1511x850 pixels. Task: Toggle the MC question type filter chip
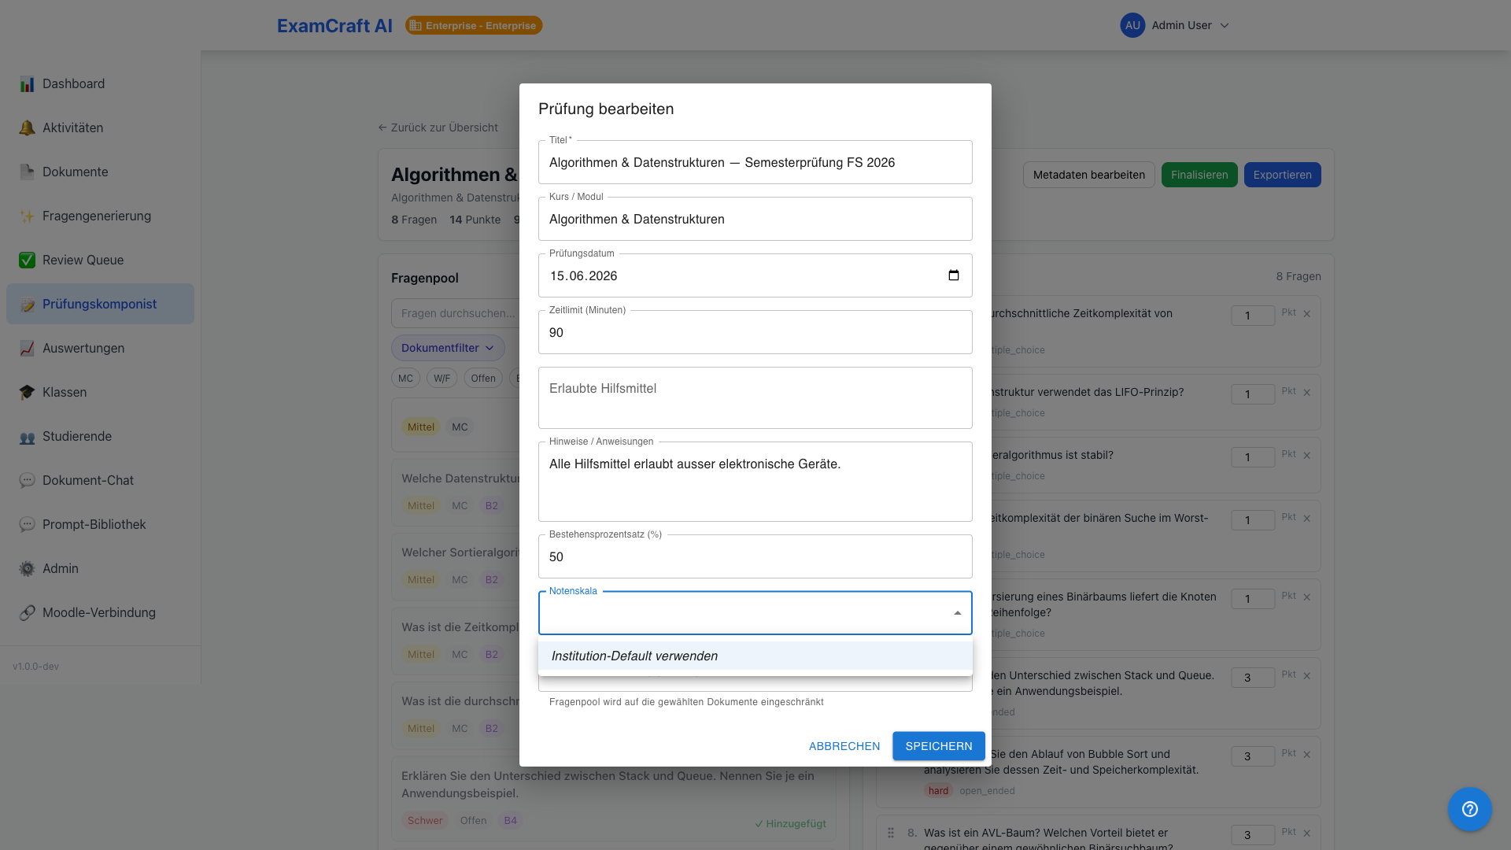(x=405, y=379)
